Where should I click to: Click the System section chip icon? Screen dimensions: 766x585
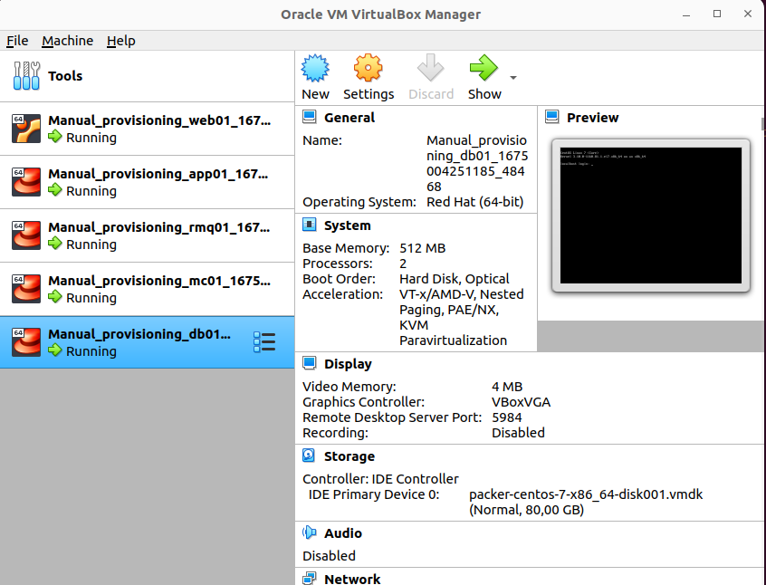pyautogui.click(x=310, y=225)
